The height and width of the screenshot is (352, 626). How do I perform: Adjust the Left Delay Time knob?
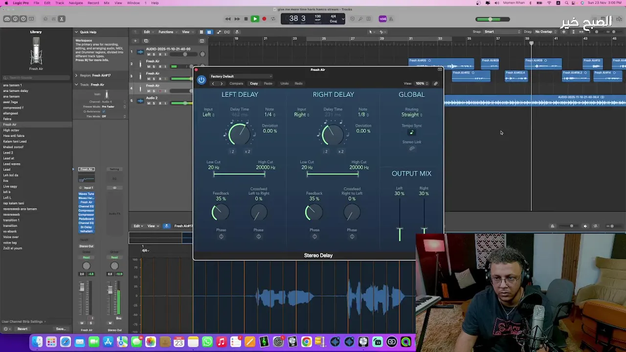pos(239,134)
